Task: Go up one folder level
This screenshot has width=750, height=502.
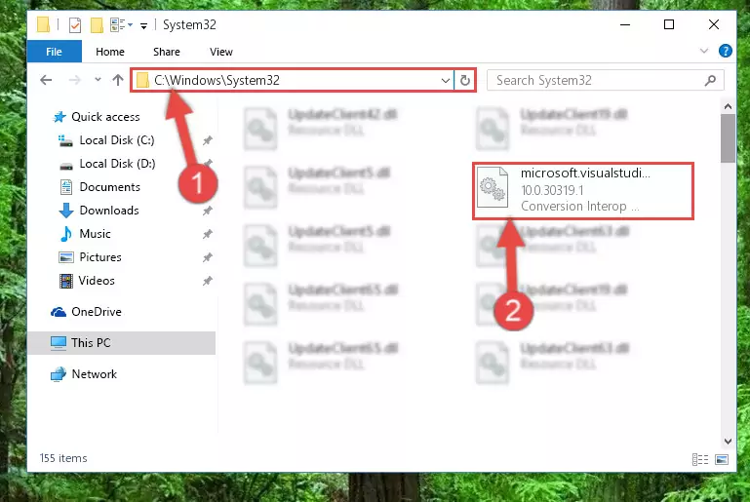Action: pos(118,80)
